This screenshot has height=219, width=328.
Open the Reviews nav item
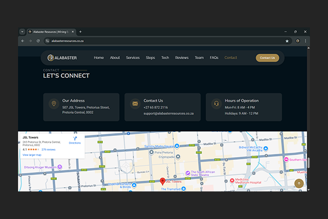[x=182, y=57]
